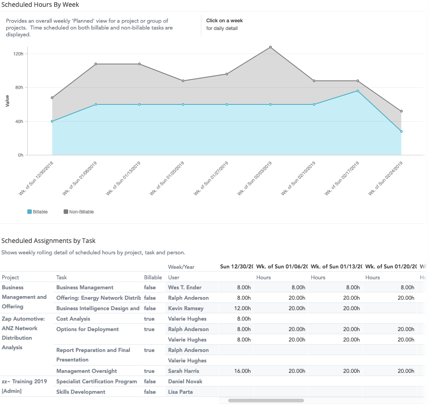This screenshot has width=429, height=406.
Task: Select Billable data point for week 02/17/2019
Action: [358, 91]
